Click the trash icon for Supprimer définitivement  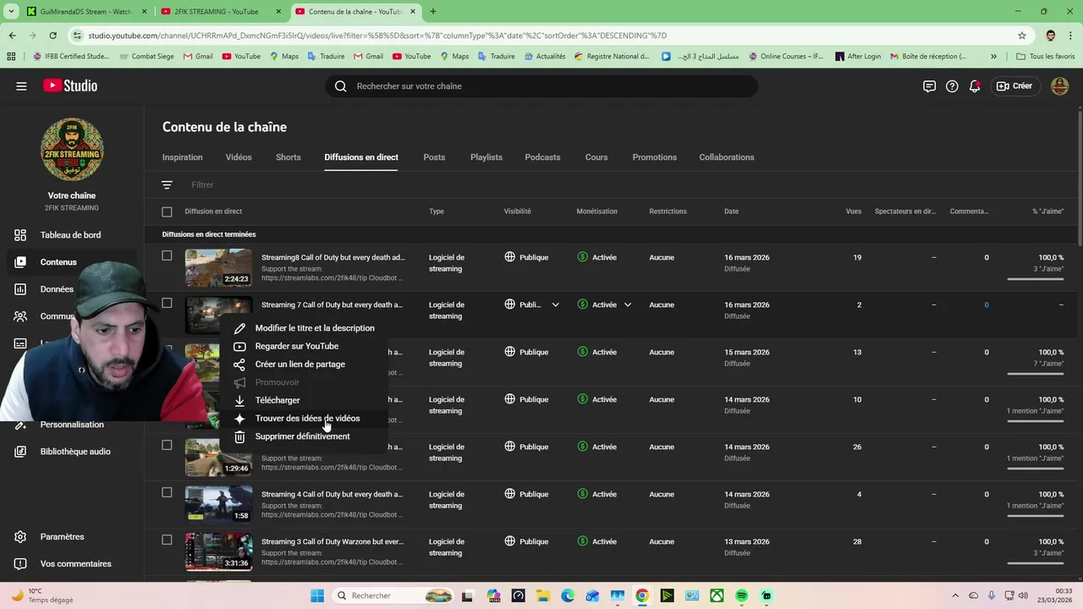click(x=239, y=436)
